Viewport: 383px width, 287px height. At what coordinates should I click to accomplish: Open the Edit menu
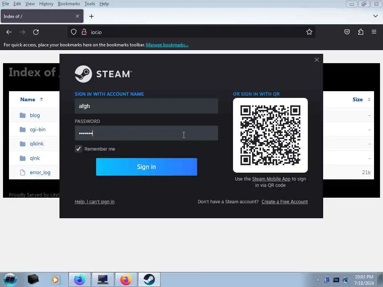(x=17, y=4)
